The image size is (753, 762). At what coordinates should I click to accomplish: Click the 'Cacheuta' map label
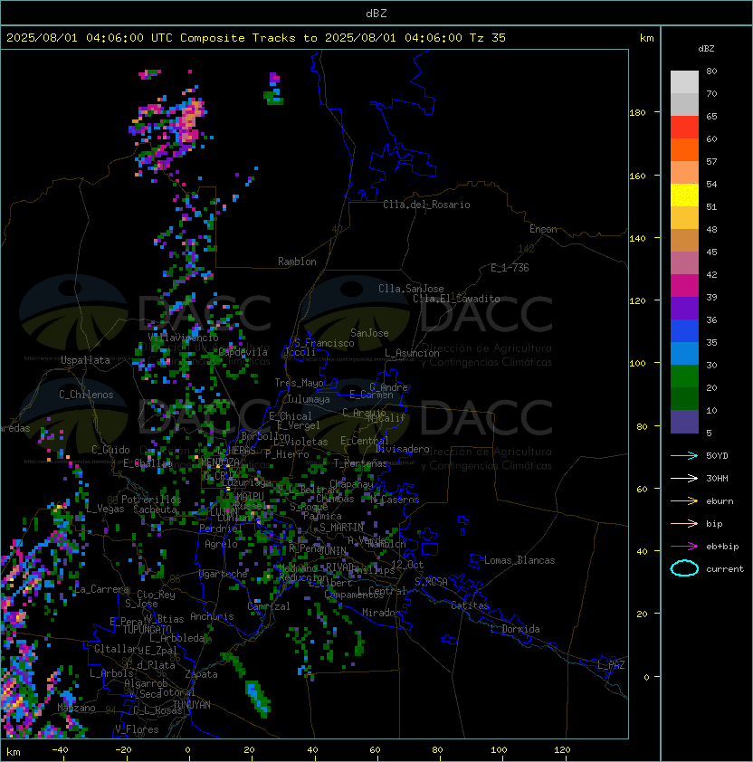(155, 510)
